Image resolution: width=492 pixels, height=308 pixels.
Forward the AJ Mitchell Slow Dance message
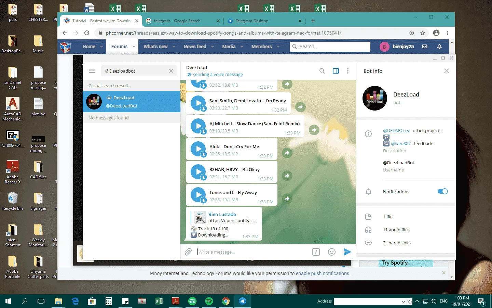(x=314, y=130)
